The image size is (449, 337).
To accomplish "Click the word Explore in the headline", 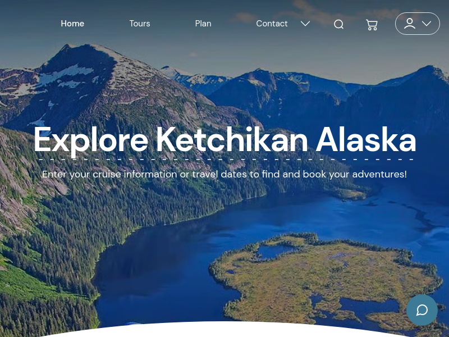I will coord(91,140).
